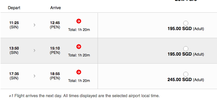
Task: Click the 17:35 (SIN) departure time
Action: point(14,76)
